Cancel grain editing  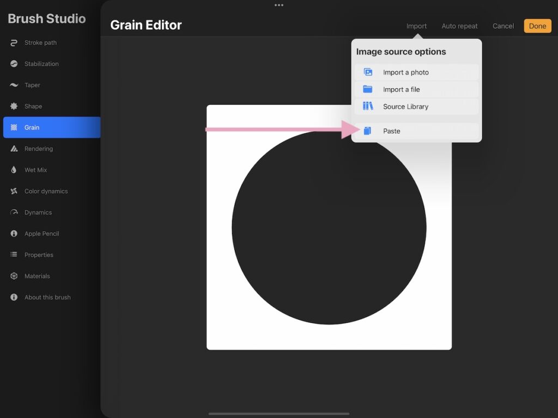[x=502, y=26]
